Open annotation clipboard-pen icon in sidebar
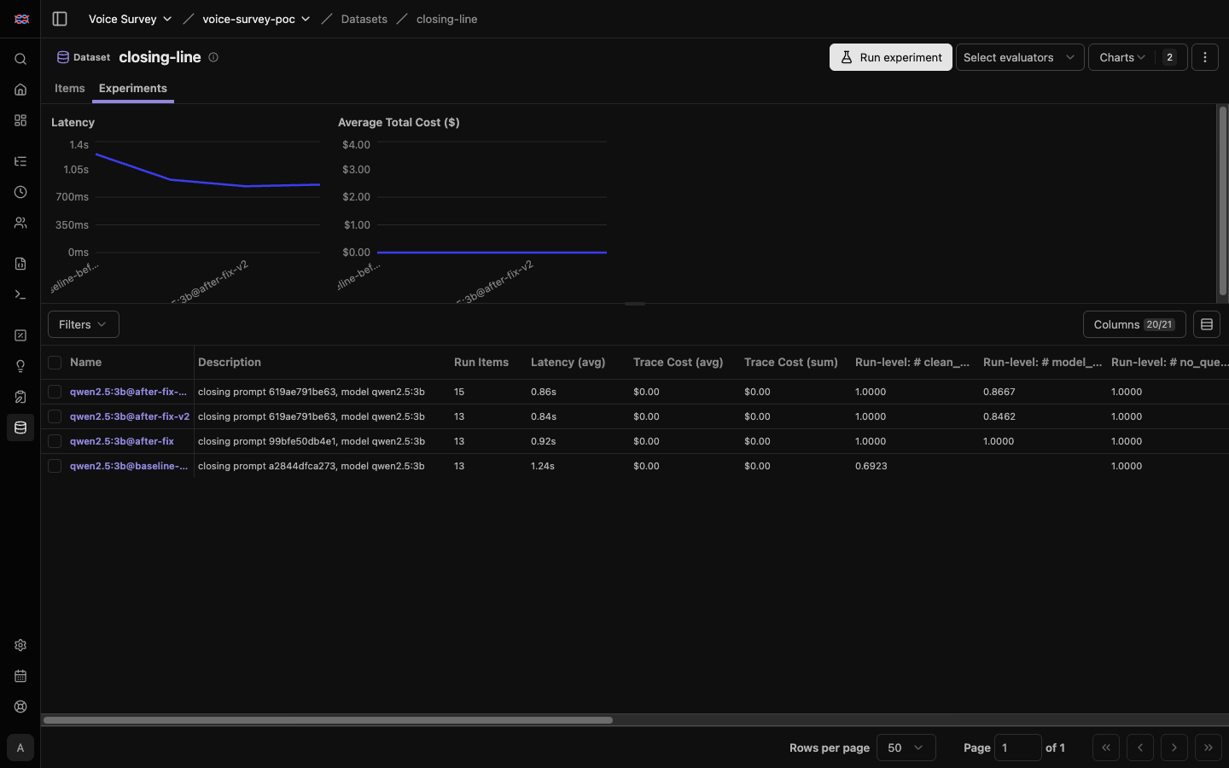 (x=20, y=397)
